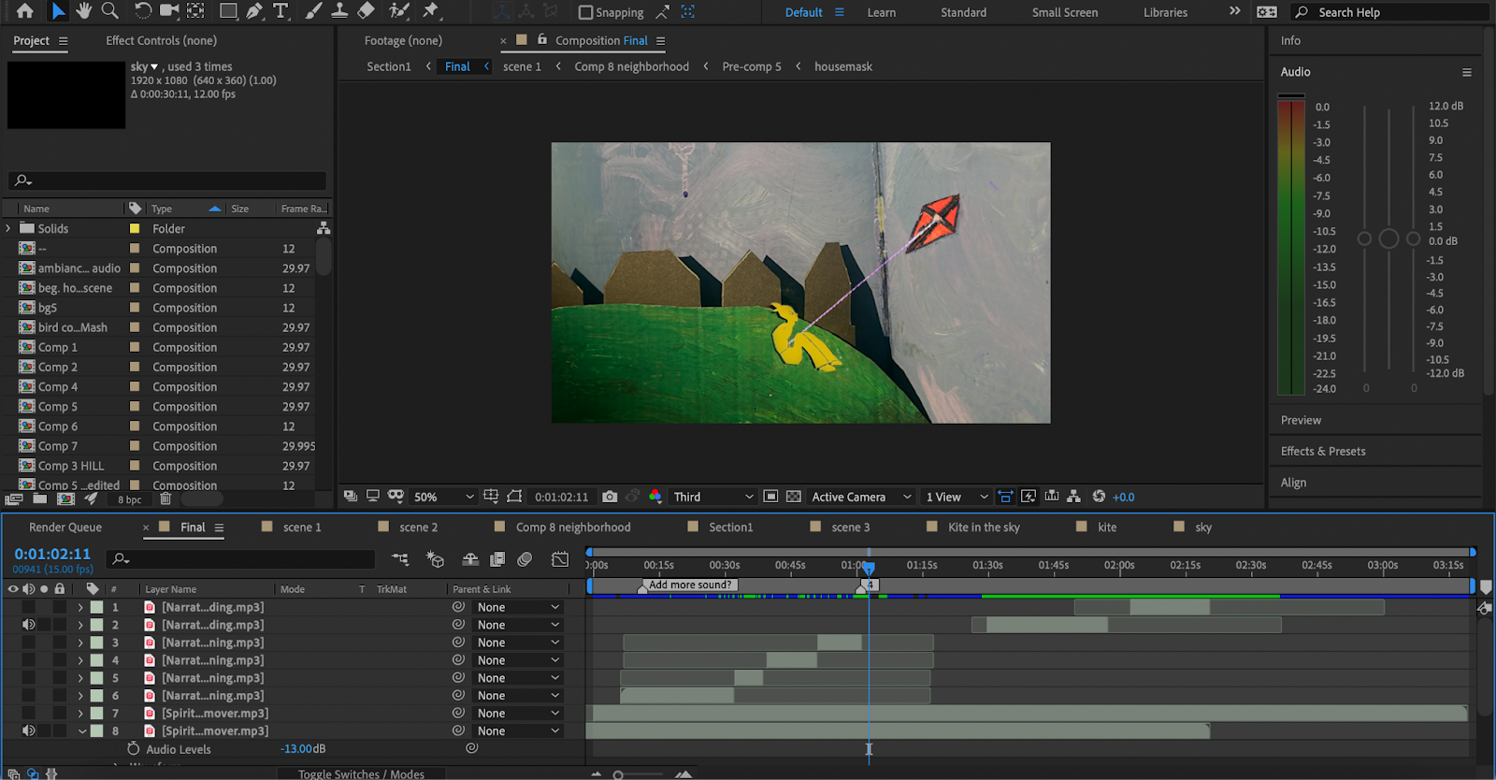Switch to scene 2 timeline tab

coord(419,527)
